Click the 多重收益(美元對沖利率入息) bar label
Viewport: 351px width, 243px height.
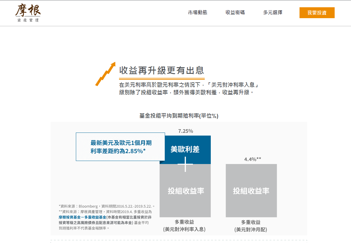coord(185,225)
